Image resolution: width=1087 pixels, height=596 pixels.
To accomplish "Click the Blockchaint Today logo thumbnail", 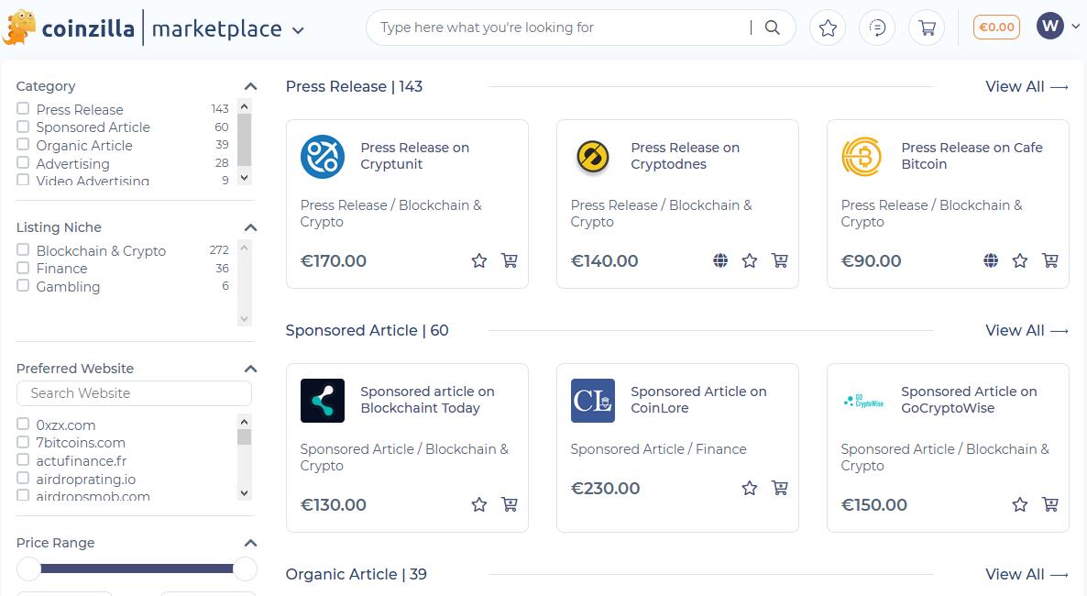I will click(x=323, y=401).
